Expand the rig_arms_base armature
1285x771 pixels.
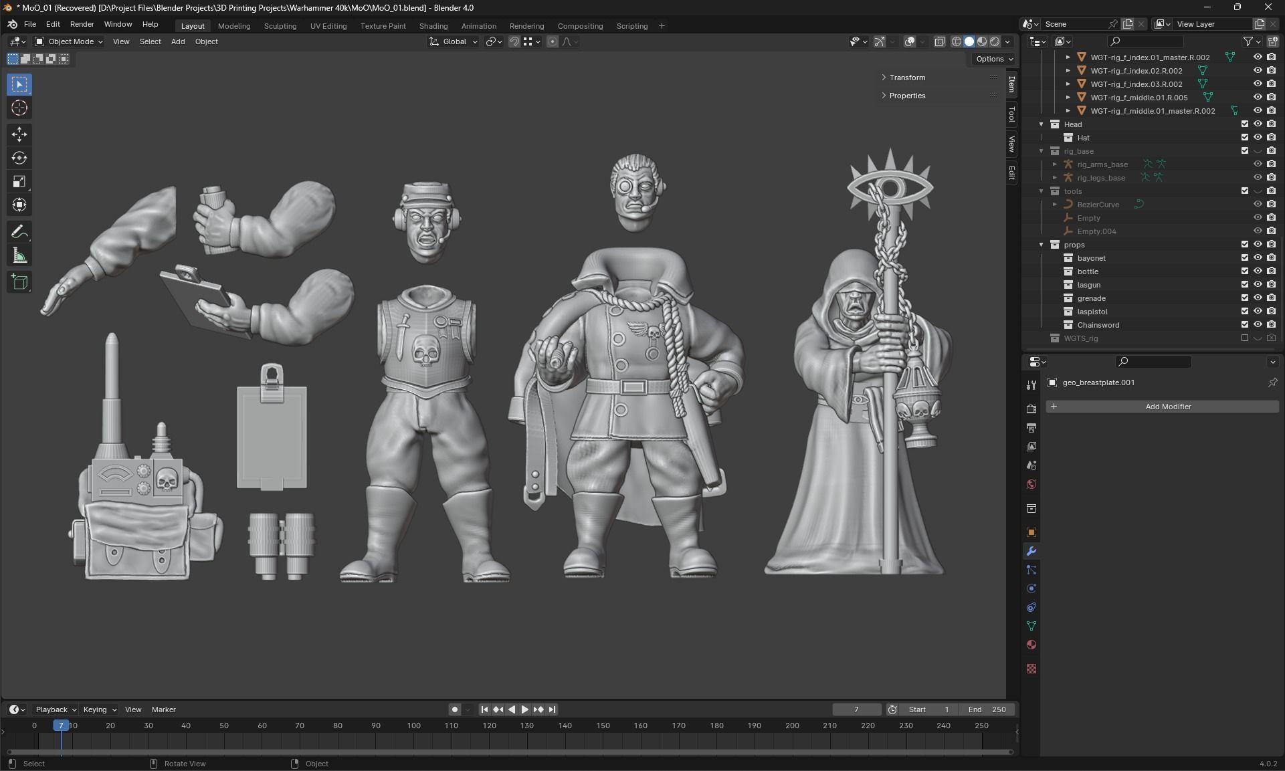pyautogui.click(x=1055, y=164)
